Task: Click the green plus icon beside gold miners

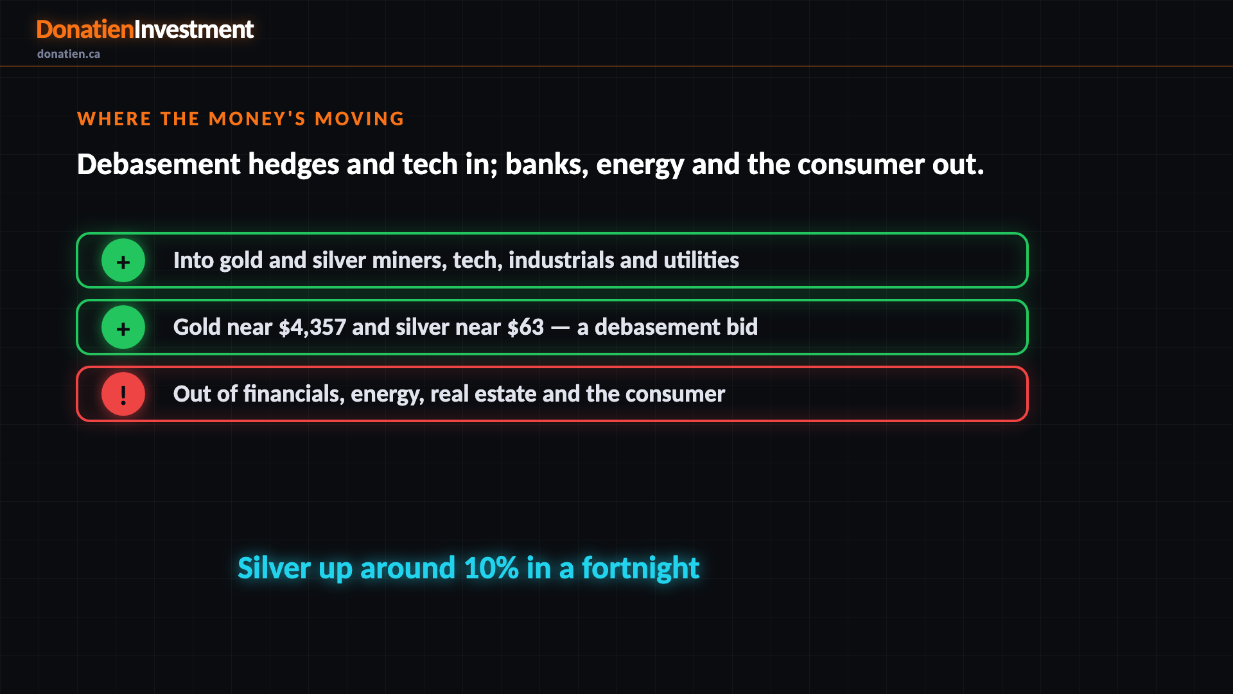Action: coord(123,260)
